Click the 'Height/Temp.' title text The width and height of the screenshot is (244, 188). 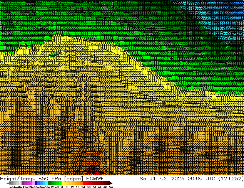point(18,179)
